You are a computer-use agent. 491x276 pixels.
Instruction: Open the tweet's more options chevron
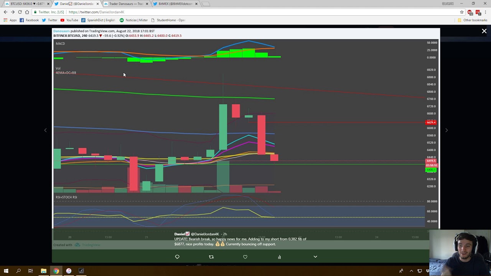pyautogui.click(x=315, y=256)
